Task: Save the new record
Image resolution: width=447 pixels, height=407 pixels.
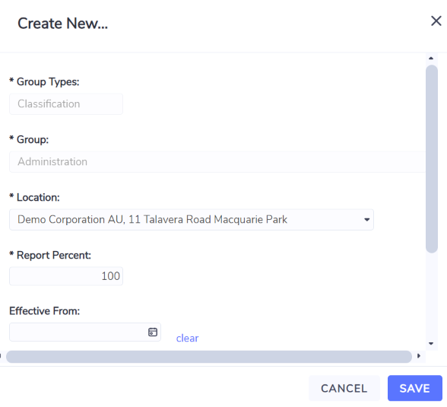Action: click(415, 388)
